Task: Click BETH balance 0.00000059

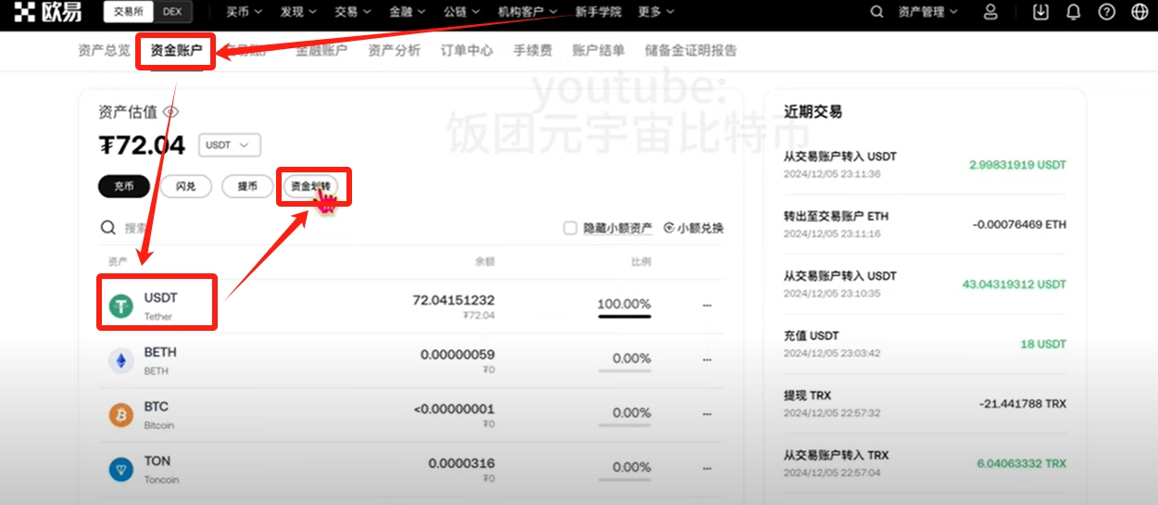Action: (458, 354)
